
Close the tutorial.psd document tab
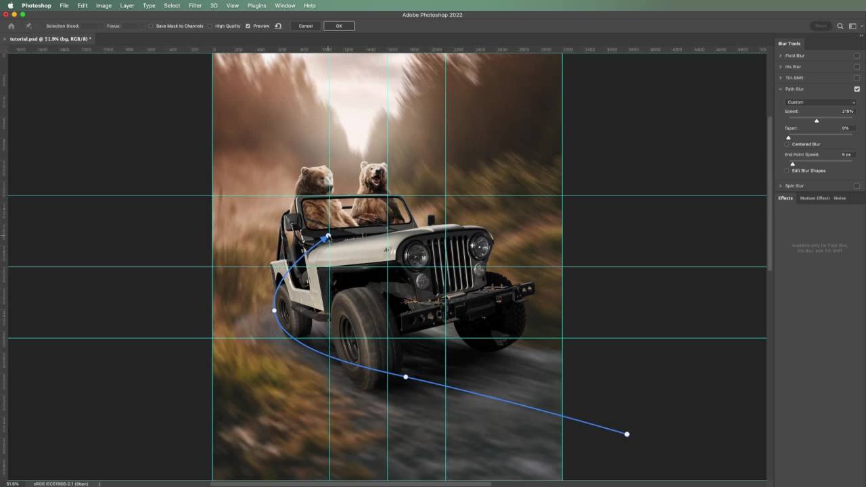click(5, 39)
